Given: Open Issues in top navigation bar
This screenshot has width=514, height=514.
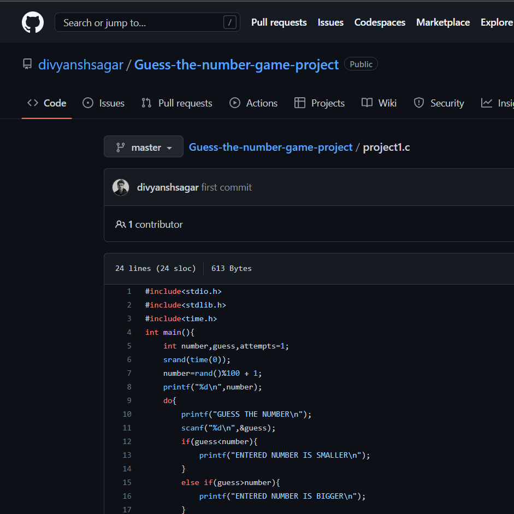Looking at the screenshot, I should coord(330,22).
